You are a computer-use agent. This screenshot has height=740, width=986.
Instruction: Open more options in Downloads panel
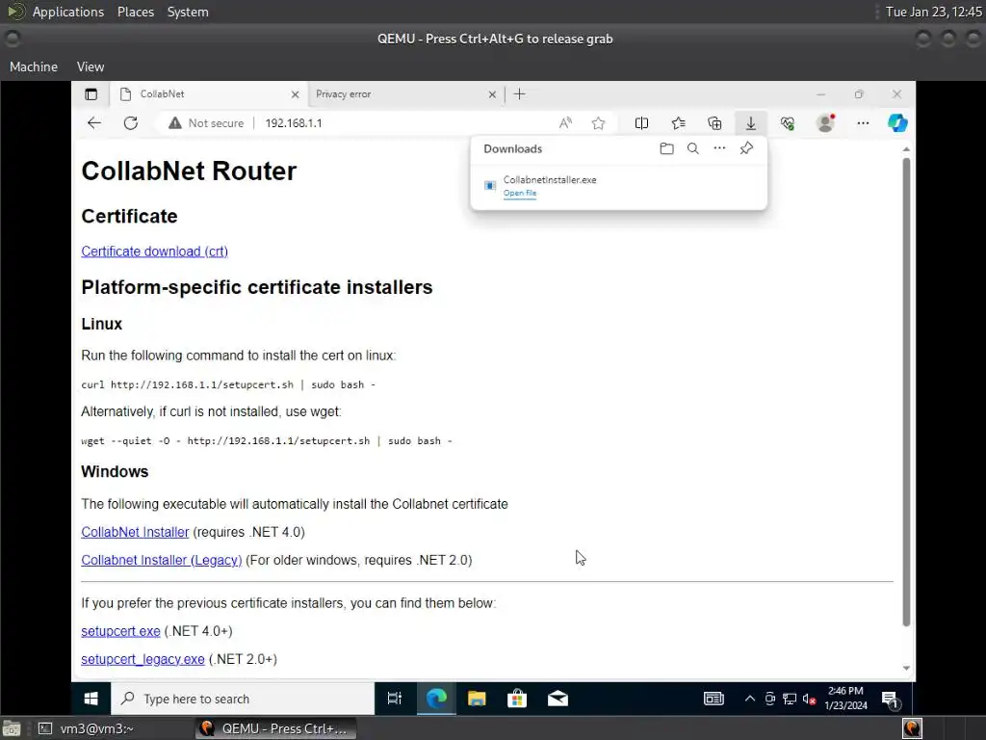[x=719, y=147]
